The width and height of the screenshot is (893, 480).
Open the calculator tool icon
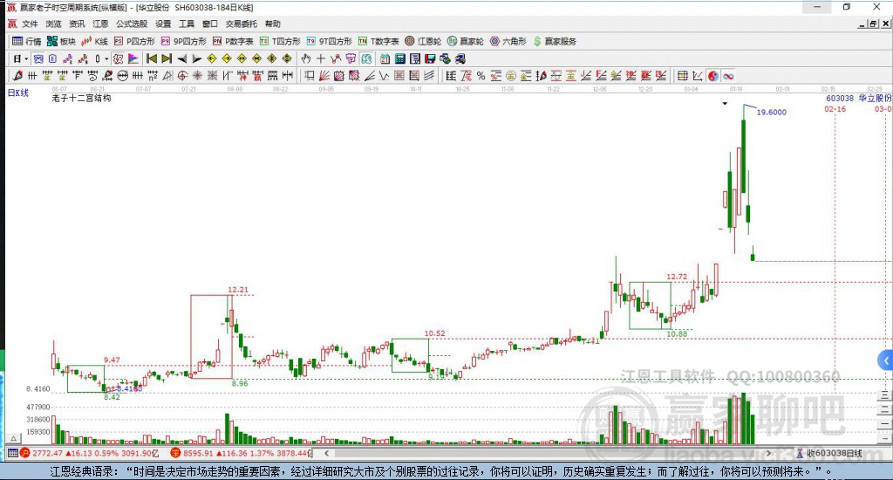[399, 58]
